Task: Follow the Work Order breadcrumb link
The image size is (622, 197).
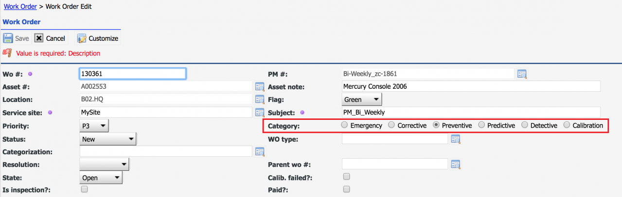Action: coord(20,6)
